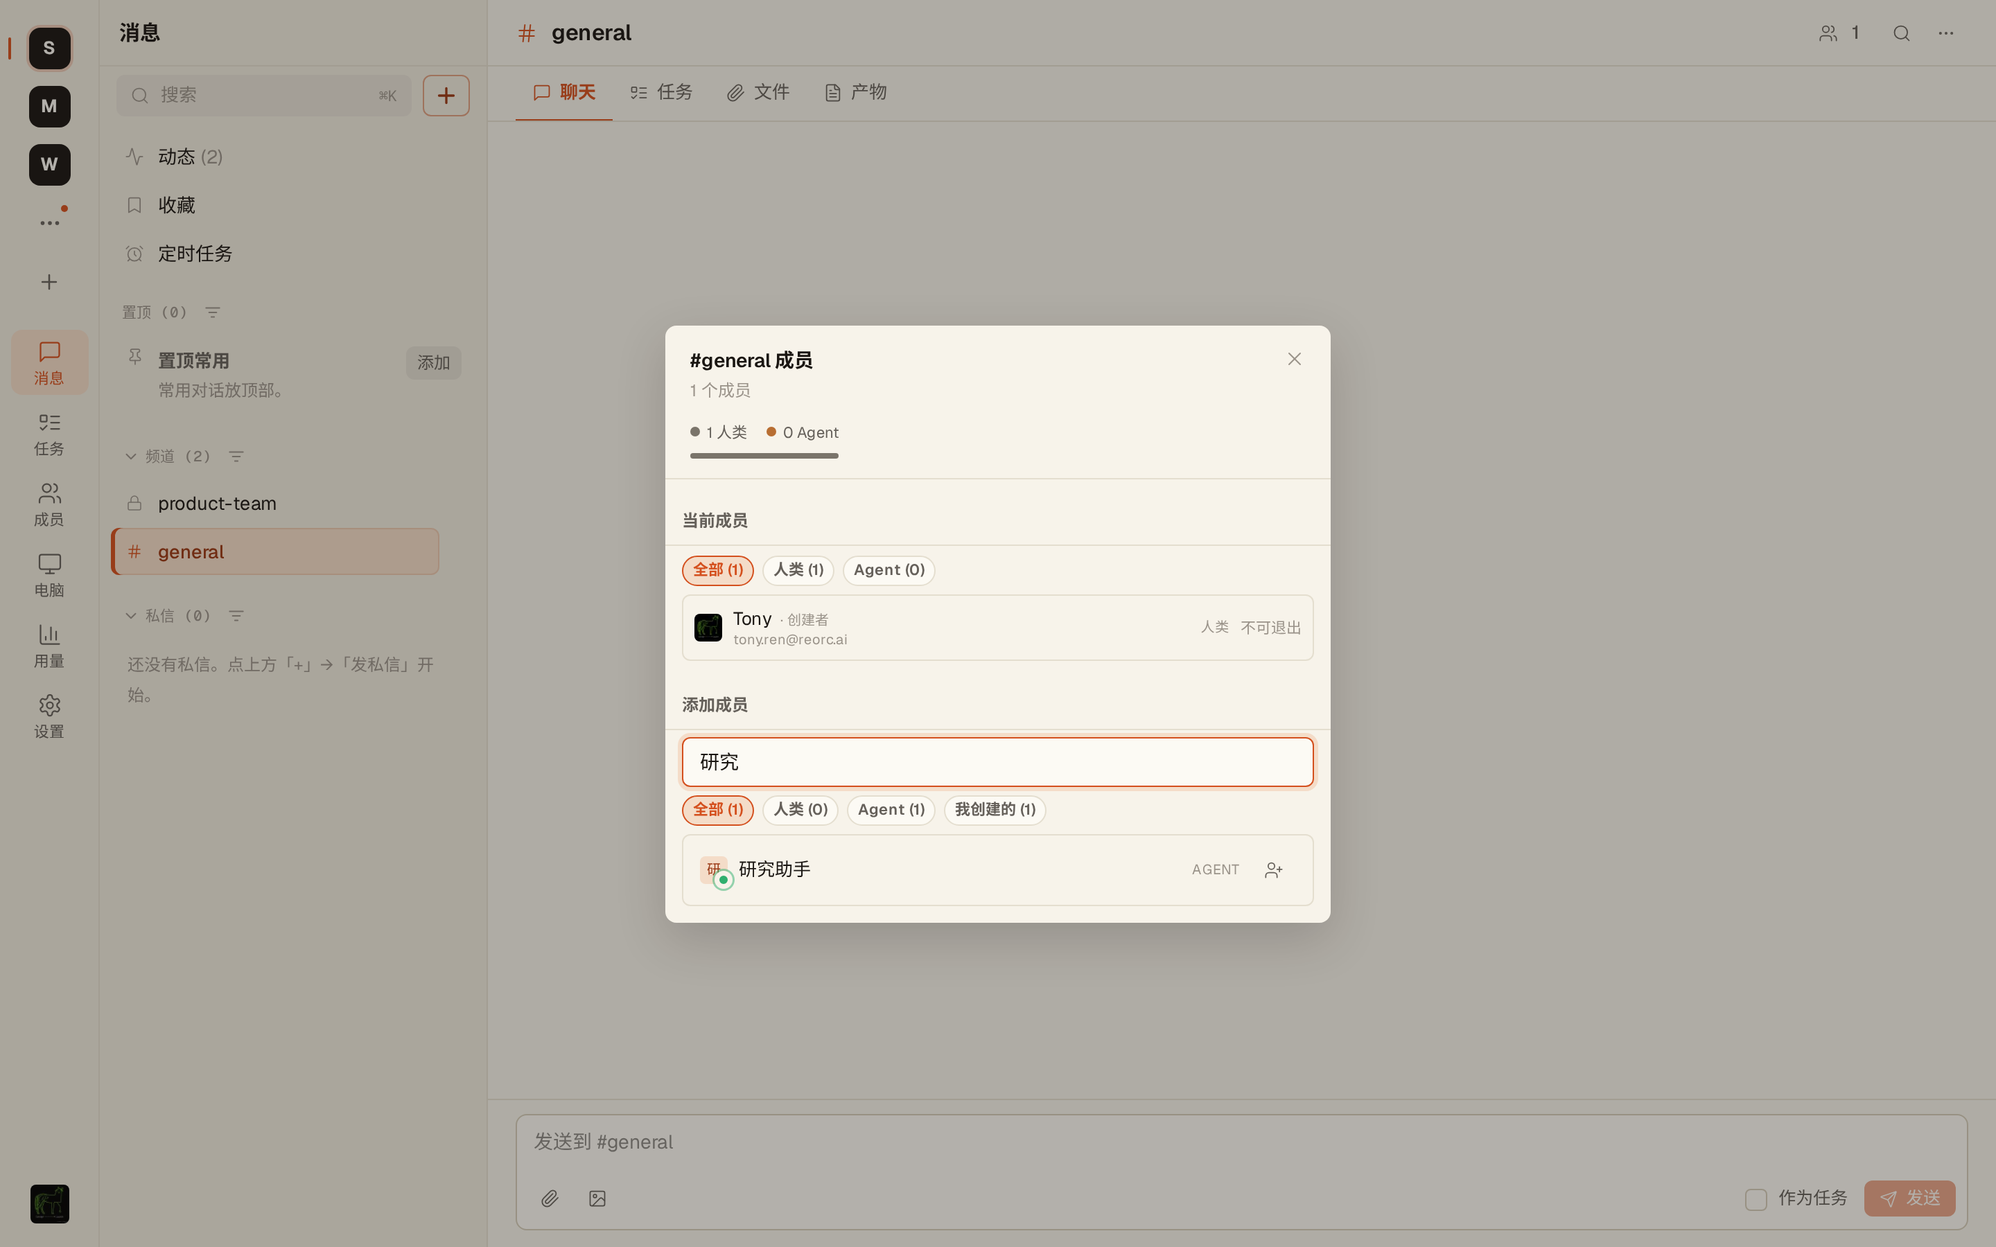This screenshot has height=1247, width=1996.
Task: Click the channel search magnifier icon
Action: pyautogui.click(x=1901, y=33)
